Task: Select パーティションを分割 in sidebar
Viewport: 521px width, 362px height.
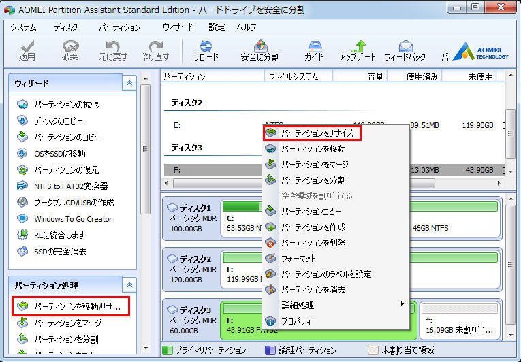Action: click(58, 339)
